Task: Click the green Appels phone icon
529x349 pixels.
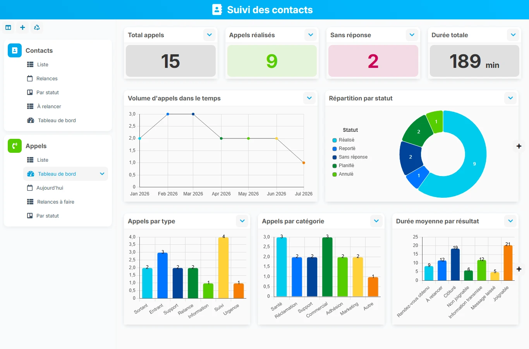Action: click(x=15, y=146)
